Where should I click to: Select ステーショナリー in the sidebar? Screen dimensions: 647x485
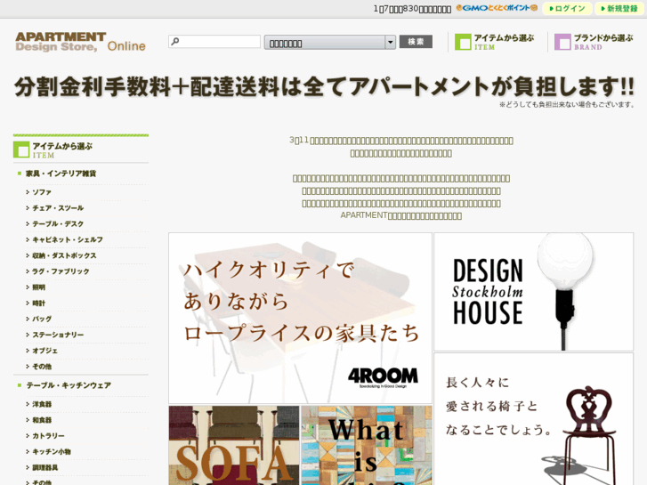pos(58,335)
